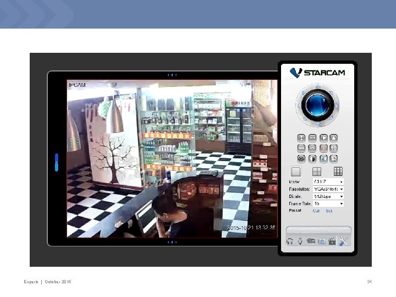Screen dimensions: 396x297
Task: Open settings with the tools icon
Action: point(343,241)
